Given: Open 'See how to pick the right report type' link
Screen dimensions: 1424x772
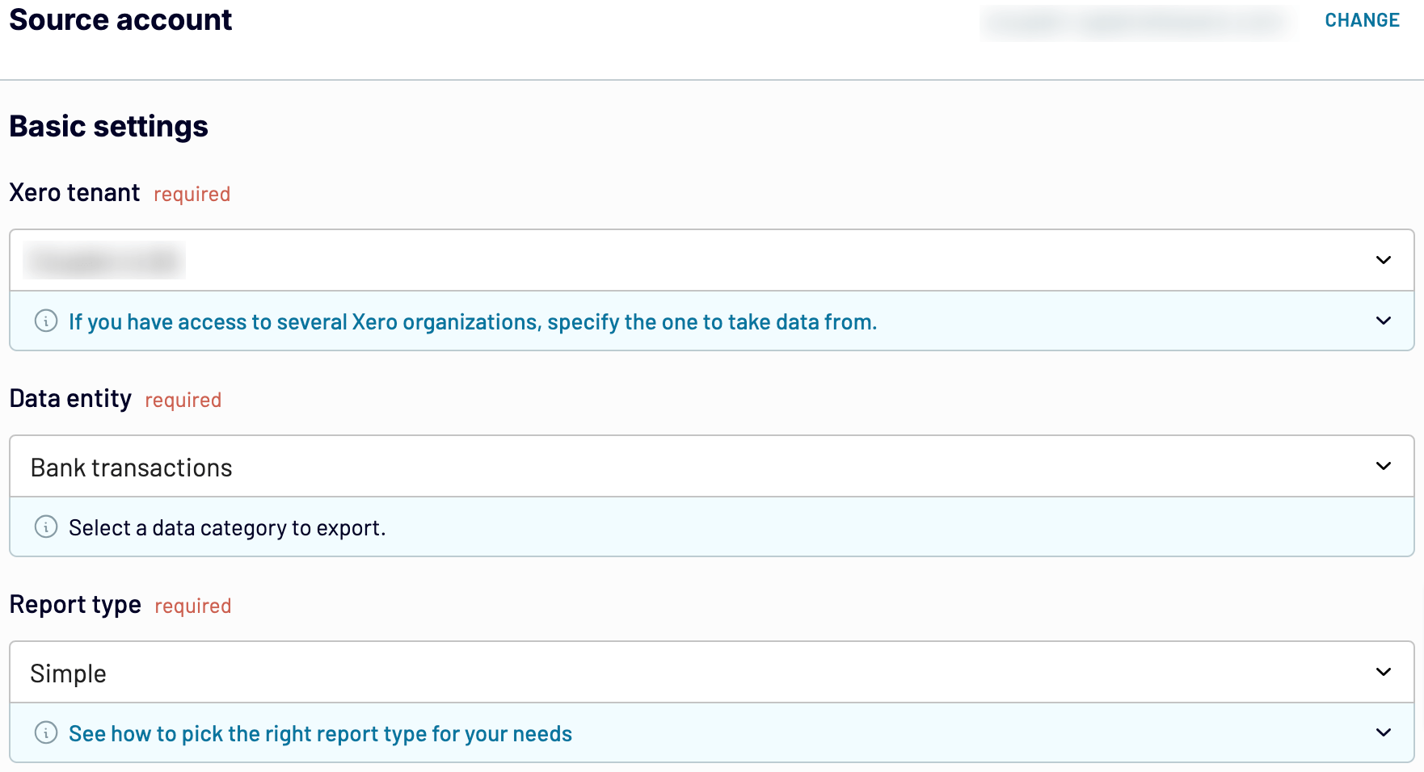Looking at the screenshot, I should point(320,733).
